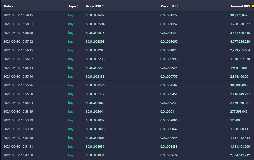Select the date 2021-06-30 15:53:30

[18, 129]
